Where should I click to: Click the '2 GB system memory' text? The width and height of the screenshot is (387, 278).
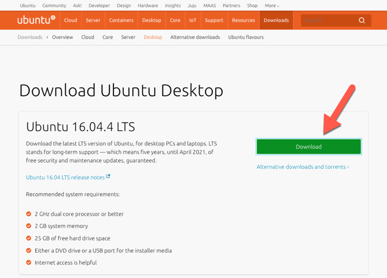(x=61, y=226)
